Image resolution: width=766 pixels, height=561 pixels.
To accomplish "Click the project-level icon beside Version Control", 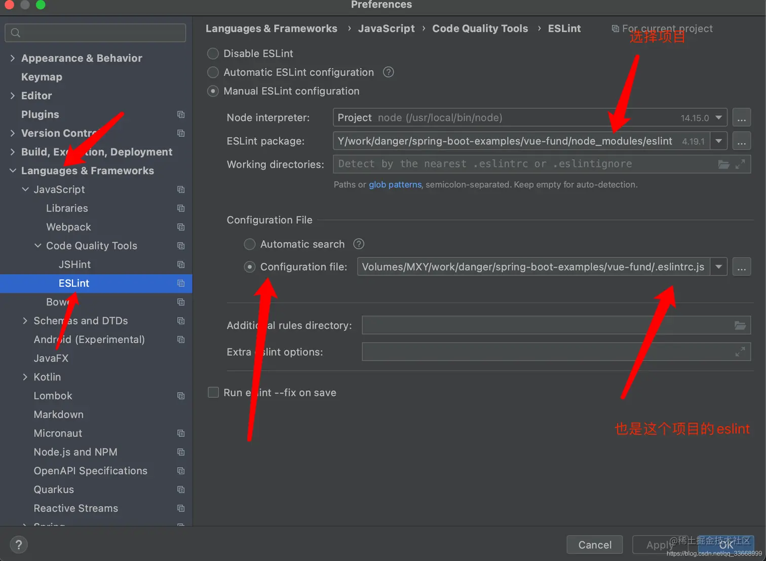I will click(181, 133).
